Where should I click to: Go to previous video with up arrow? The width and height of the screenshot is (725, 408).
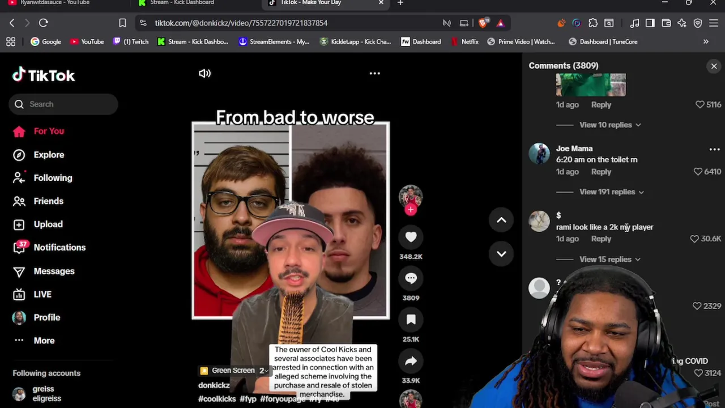501,220
